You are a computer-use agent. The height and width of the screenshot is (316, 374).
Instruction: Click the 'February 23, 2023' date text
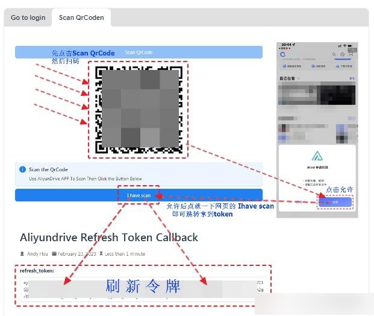point(76,254)
